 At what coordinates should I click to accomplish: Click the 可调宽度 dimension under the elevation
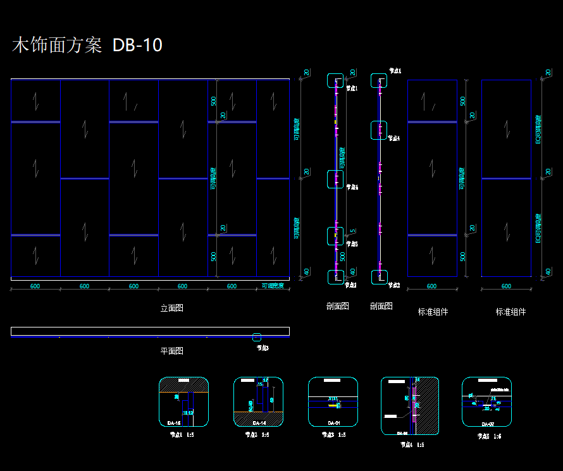273,286
